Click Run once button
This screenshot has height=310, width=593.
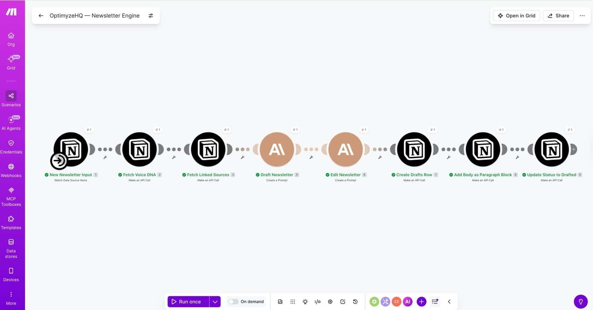(x=188, y=301)
